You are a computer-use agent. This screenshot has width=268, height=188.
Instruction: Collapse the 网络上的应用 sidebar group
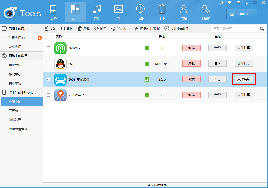pos(18,56)
